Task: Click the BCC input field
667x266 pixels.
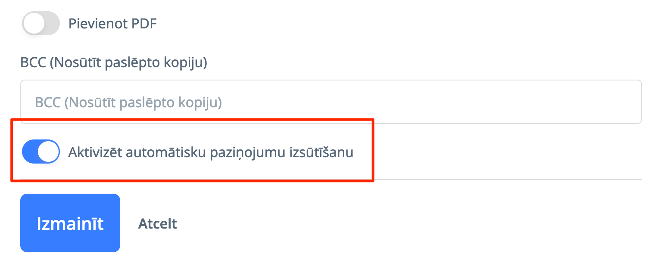Action: [330, 102]
